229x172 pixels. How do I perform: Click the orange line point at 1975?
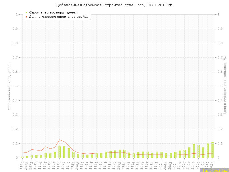[x=46, y=147]
